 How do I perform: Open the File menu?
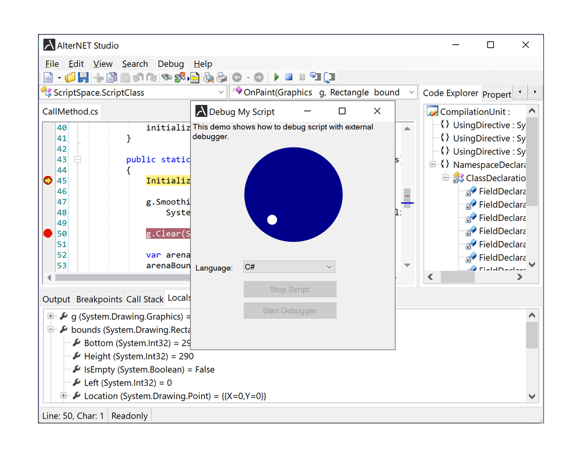pyautogui.click(x=52, y=64)
